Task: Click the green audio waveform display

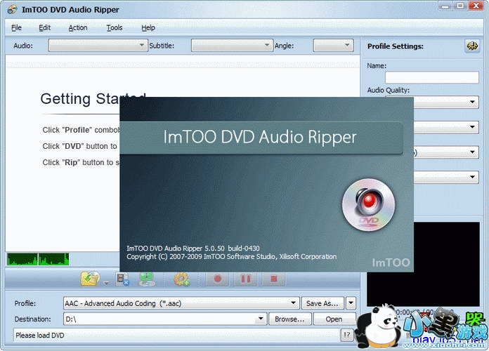Action: (38, 259)
